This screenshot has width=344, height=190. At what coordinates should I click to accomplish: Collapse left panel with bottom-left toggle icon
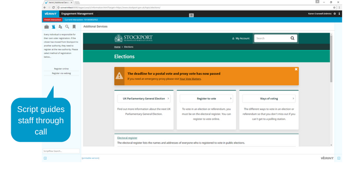pos(45,158)
